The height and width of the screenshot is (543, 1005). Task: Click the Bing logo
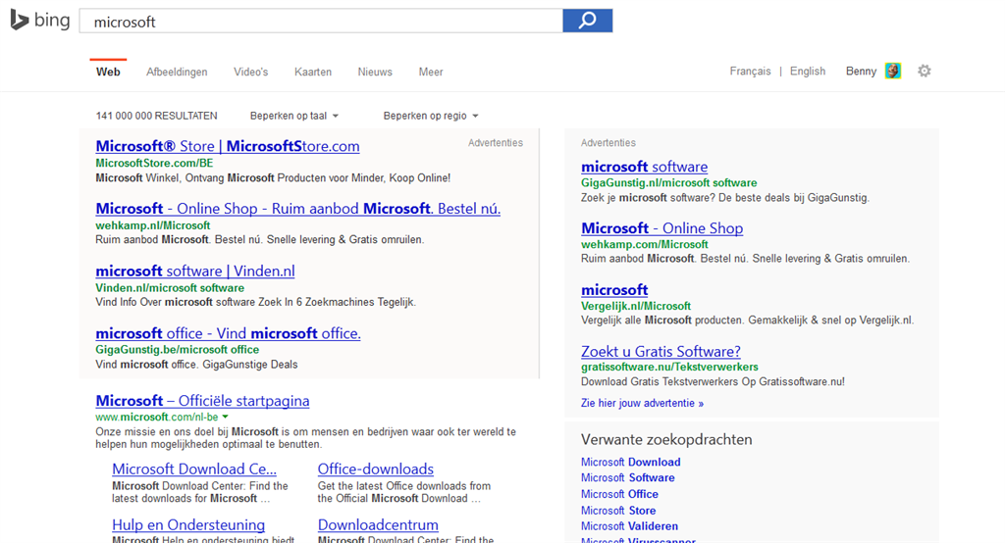[x=39, y=20]
